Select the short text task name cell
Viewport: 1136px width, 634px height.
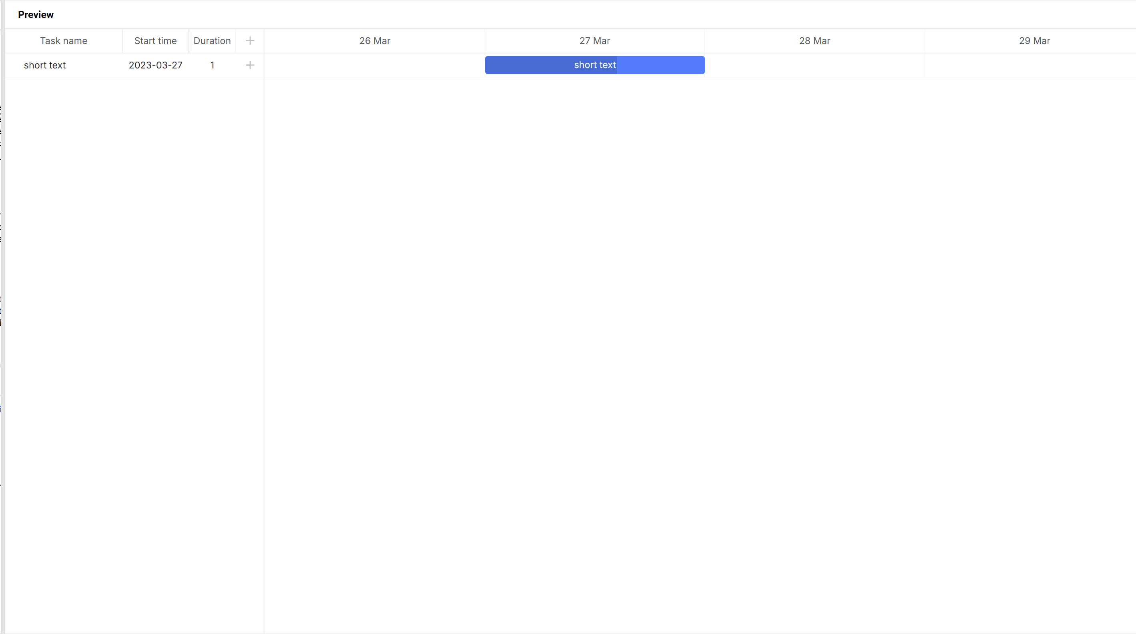point(45,65)
